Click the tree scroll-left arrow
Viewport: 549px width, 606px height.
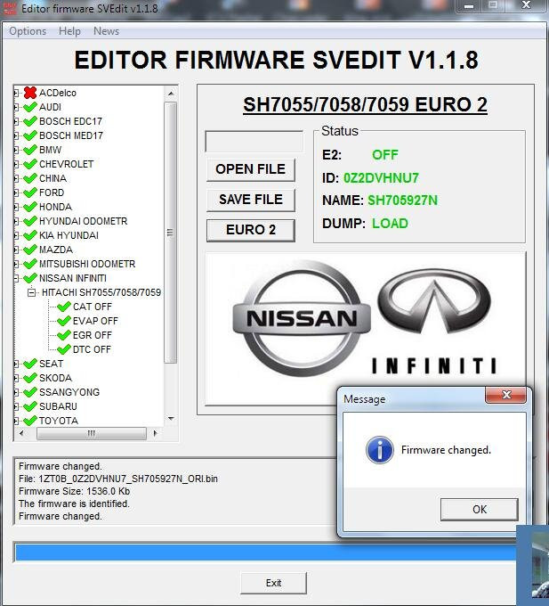pyautogui.click(x=21, y=433)
